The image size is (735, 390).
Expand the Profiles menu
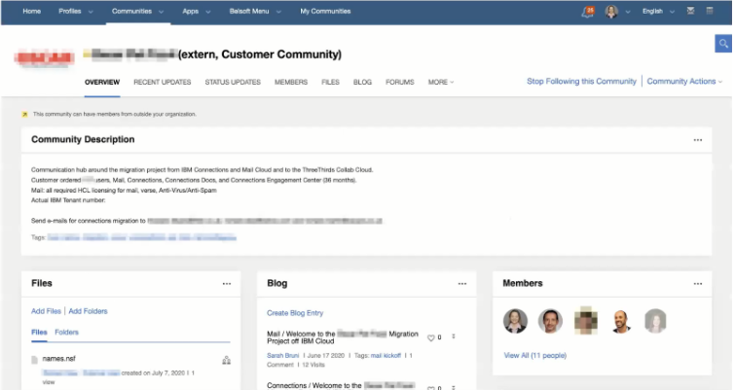[x=91, y=12]
